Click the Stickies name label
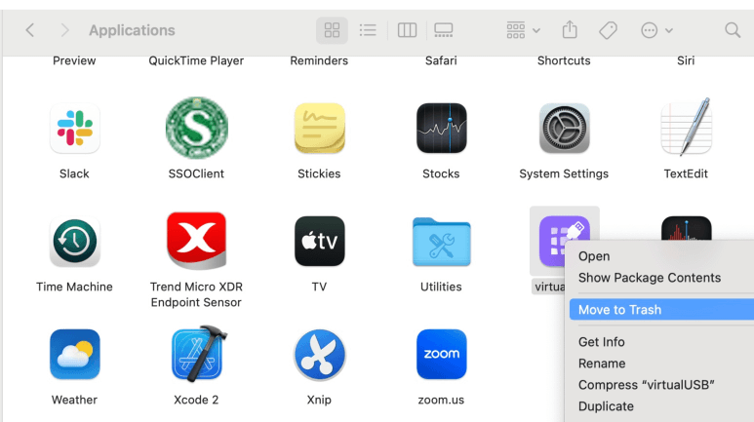This screenshot has height=422, width=754. pos(319,173)
